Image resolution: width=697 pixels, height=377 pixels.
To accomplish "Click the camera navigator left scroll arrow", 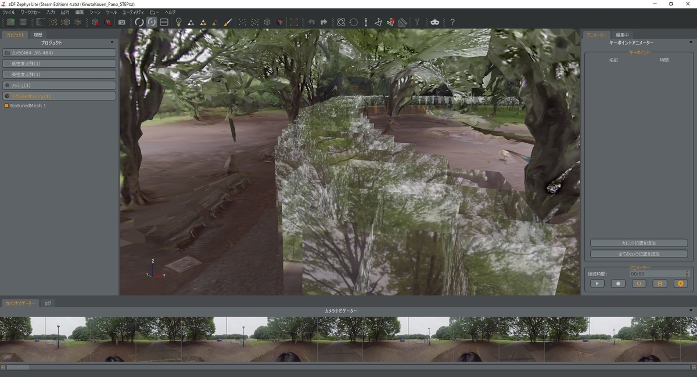I will pos(3,367).
